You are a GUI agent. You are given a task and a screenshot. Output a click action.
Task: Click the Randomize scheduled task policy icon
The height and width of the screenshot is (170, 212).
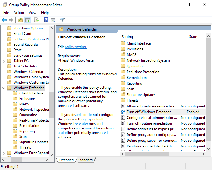(x=123, y=146)
